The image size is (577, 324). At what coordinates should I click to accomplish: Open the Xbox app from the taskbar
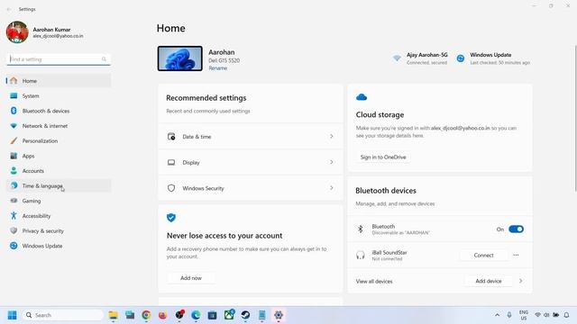pyautogui.click(x=229, y=315)
